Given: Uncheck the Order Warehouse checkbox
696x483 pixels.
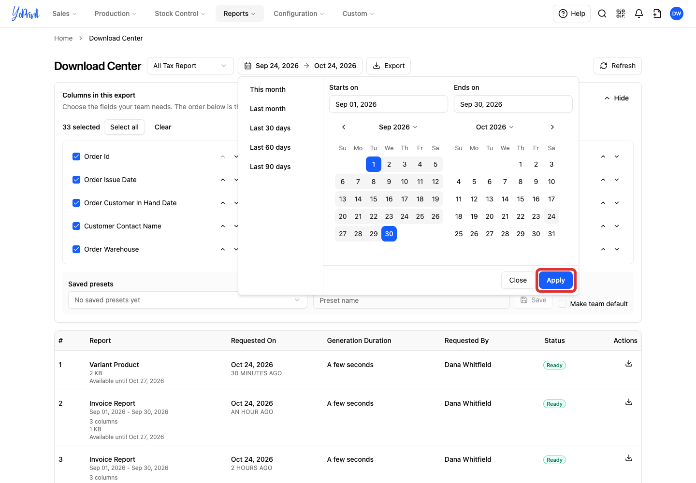Looking at the screenshot, I should point(76,249).
